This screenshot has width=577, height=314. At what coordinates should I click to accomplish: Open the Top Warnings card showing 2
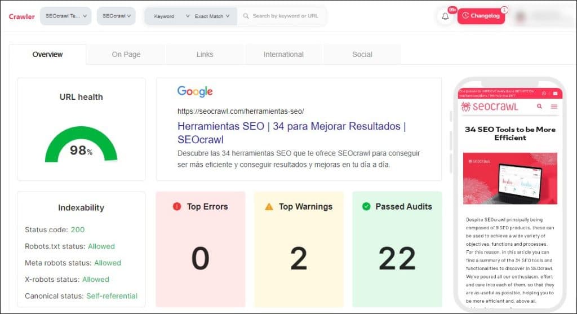299,249
